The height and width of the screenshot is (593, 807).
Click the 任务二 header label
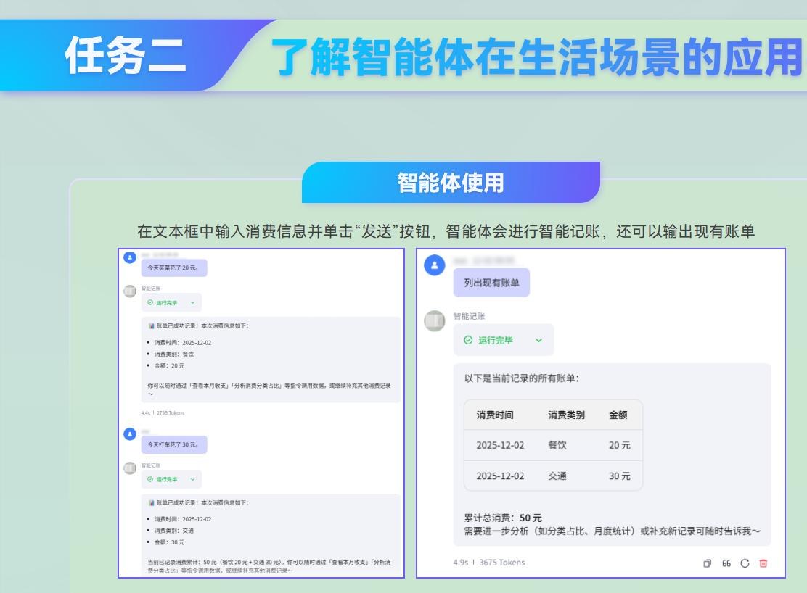point(125,56)
